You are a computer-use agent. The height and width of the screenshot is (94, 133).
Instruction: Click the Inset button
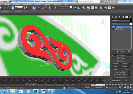(x=125, y=67)
